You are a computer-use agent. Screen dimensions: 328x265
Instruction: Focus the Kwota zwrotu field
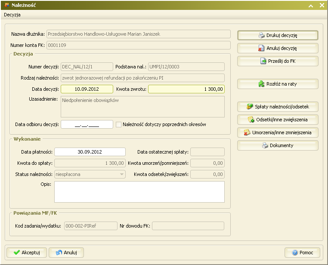coord(186,89)
